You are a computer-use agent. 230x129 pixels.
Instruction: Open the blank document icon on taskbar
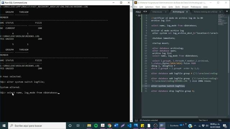[149, 126]
